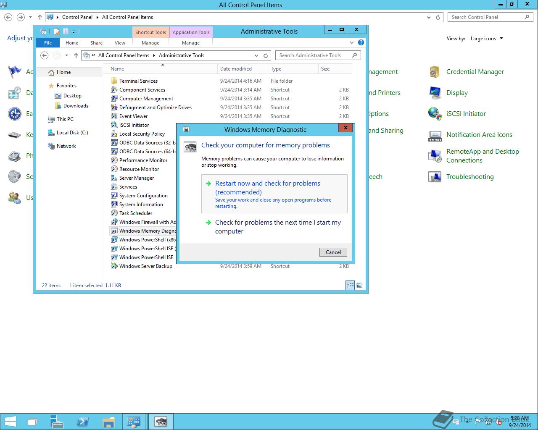Viewport: 538px width, 430px height.
Task: Click the Server Manager shortcut icon
Action: (x=114, y=178)
